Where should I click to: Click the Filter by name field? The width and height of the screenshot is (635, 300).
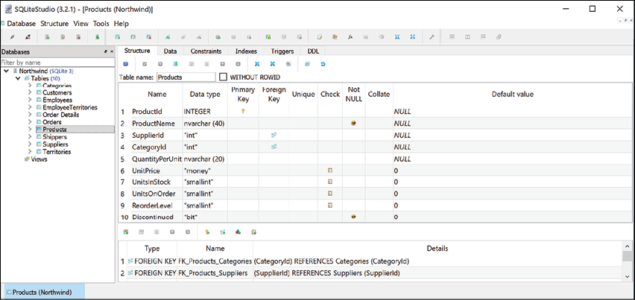57,63
